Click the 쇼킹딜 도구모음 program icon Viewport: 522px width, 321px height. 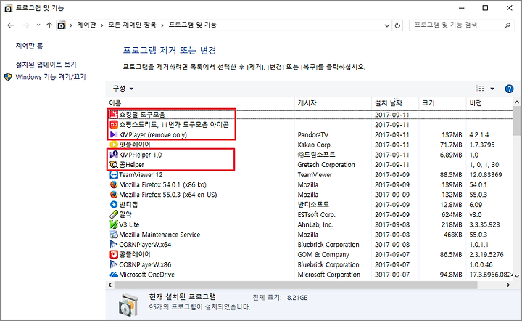(x=114, y=115)
